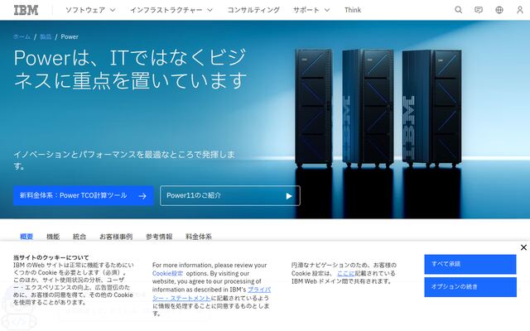The width and height of the screenshot is (530, 331).
Task: Open the ここに link in cookie notice
Action: [x=346, y=273]
